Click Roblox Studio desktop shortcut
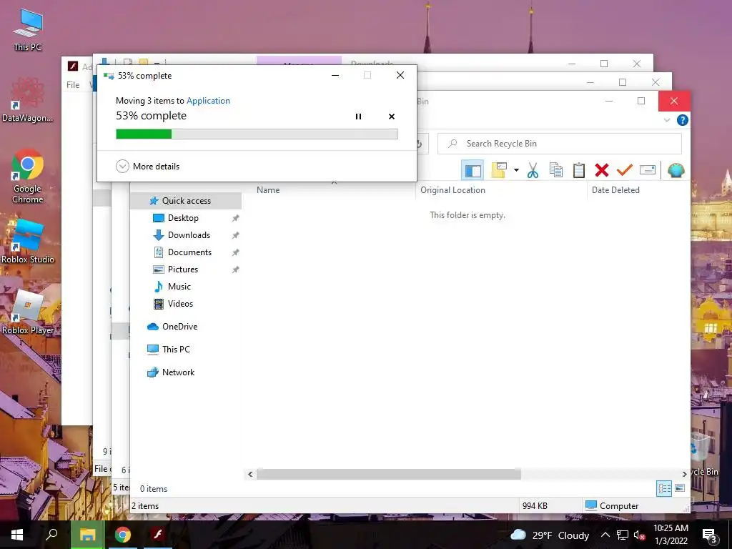The image size is (732, 549). [x=28, y=243]
